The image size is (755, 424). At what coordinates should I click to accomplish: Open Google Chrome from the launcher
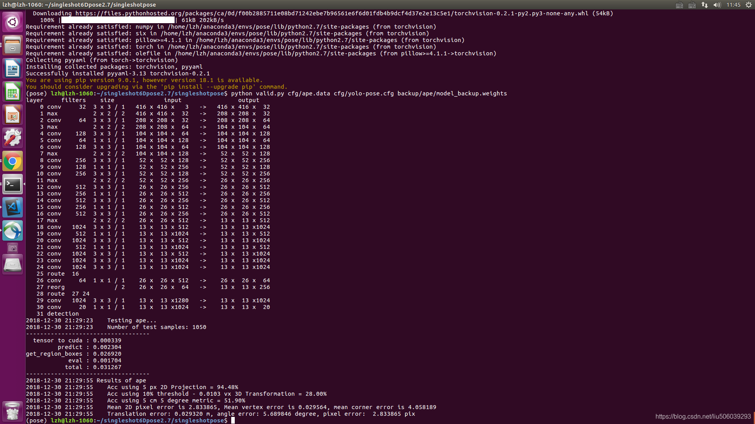[x=13, y=161]
